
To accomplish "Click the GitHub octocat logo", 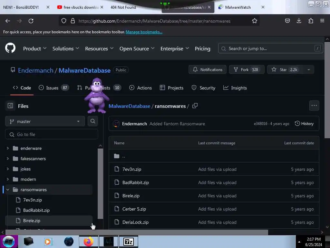I will click(10, 48).
